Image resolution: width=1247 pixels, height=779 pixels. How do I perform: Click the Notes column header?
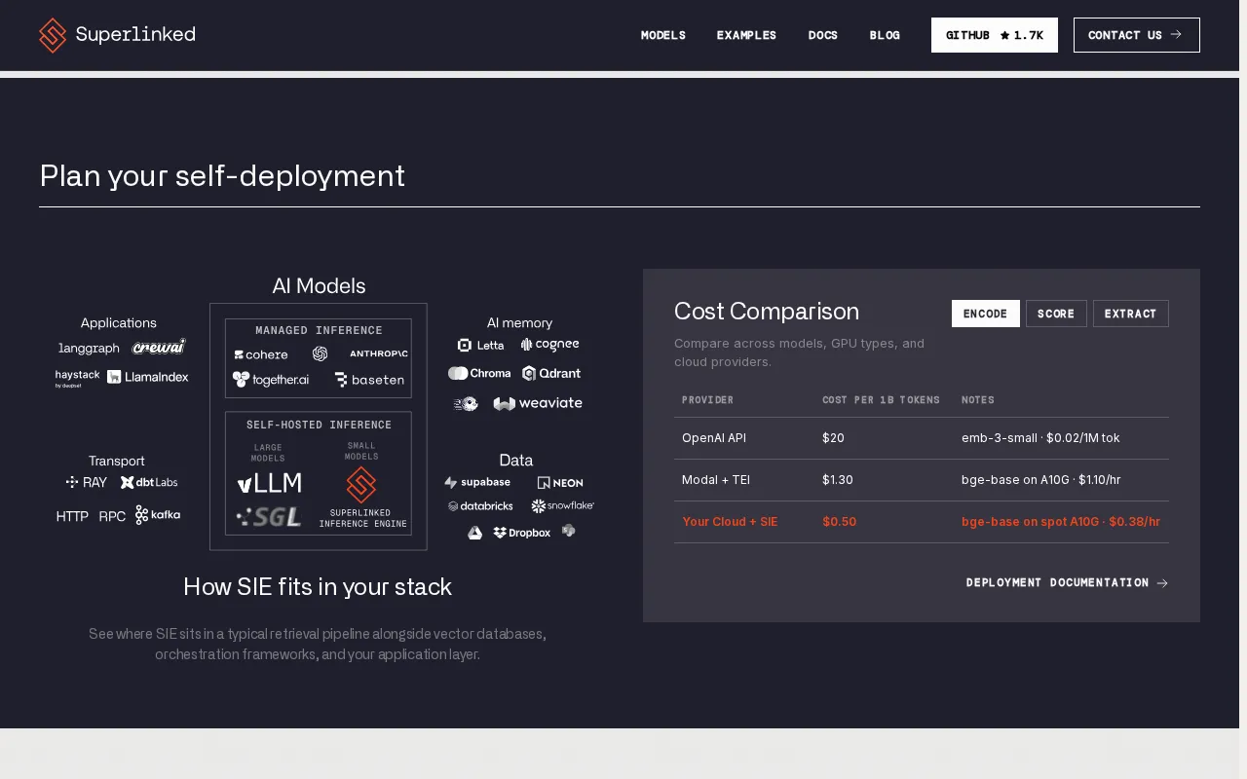(x=978, y=400)
